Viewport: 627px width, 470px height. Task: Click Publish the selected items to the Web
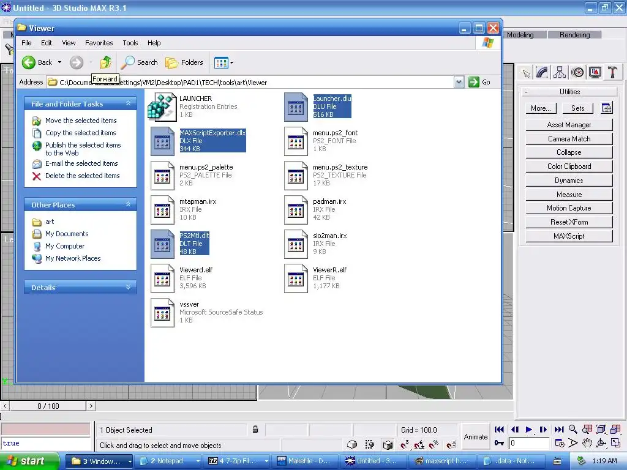tap(83, 149)
